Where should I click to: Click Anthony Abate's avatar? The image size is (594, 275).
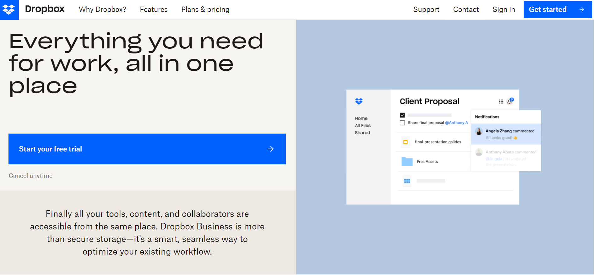[x=479, y=152]
